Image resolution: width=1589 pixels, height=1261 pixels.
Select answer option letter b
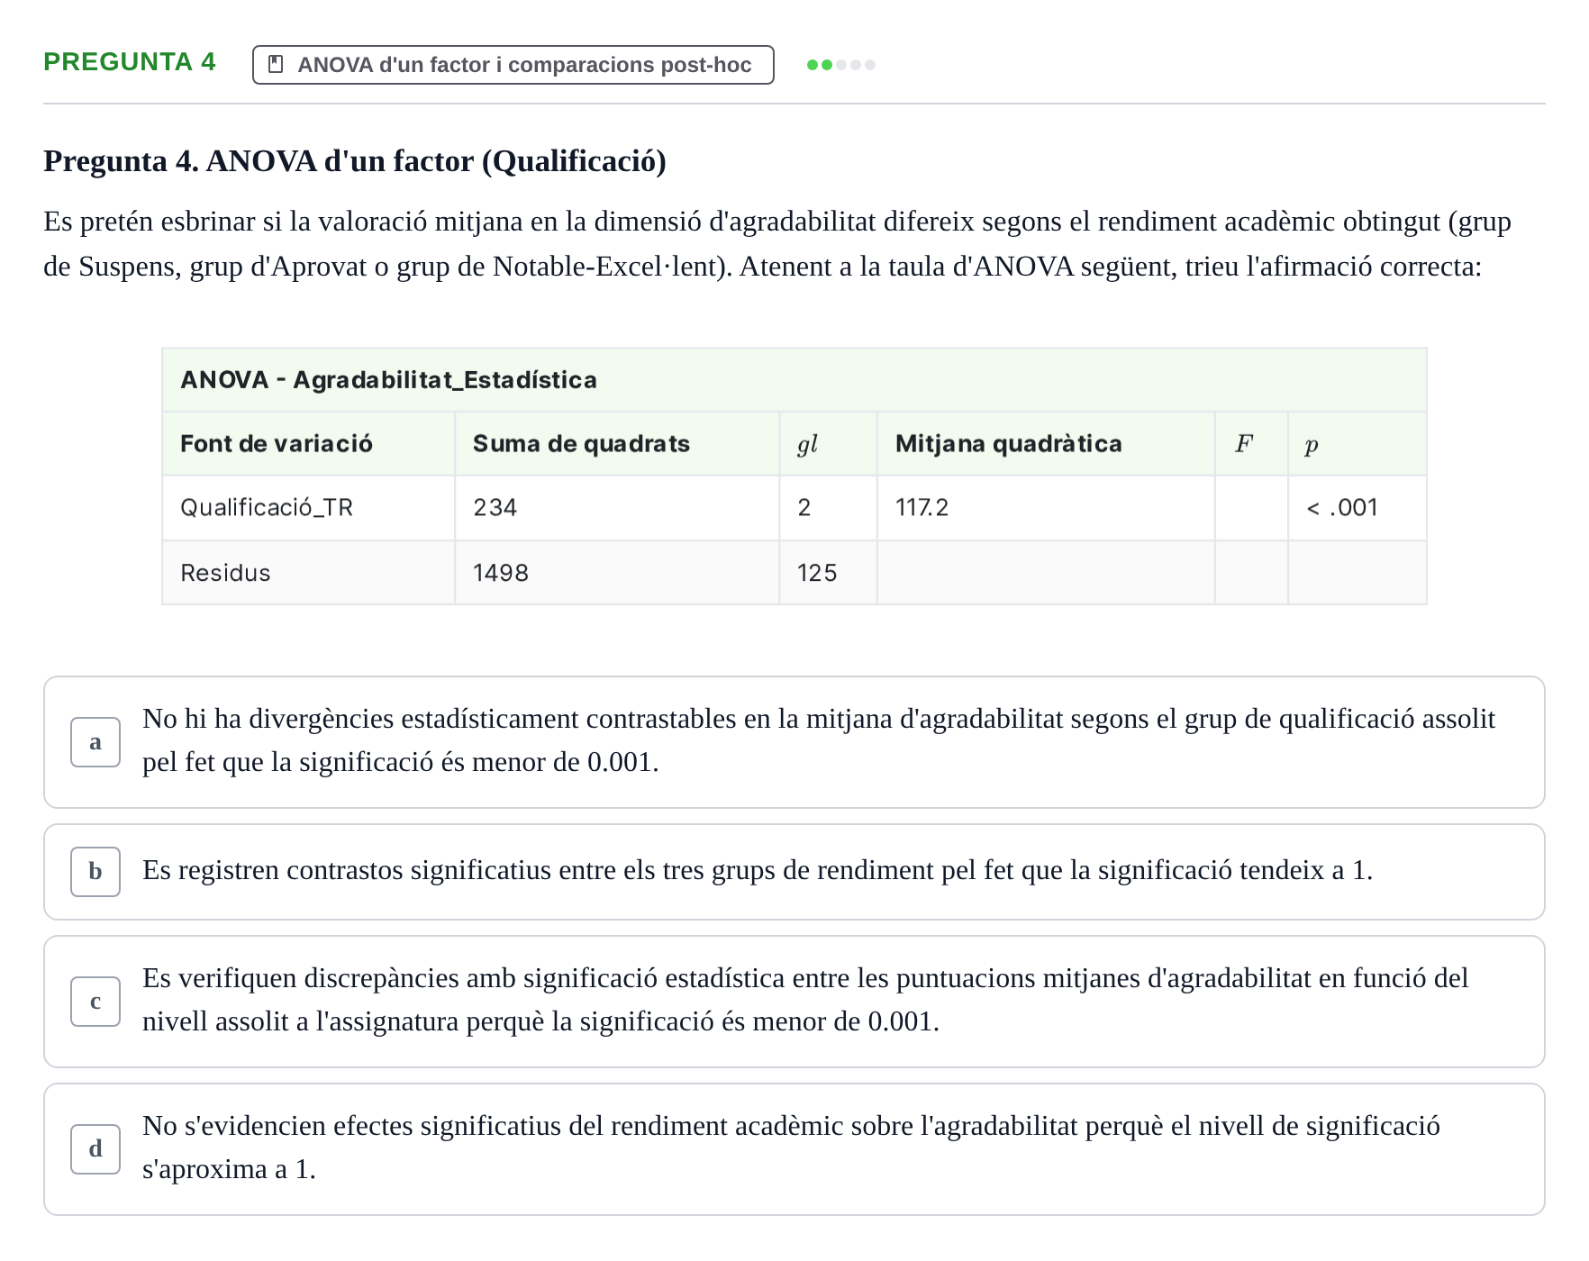95,872
